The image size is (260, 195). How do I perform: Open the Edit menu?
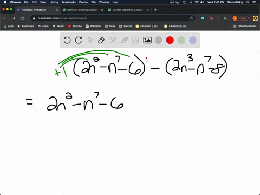click(34, 2)
